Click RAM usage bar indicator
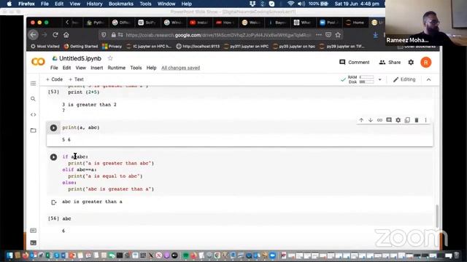Screen dimensions: 467x262 pos(366,77)
